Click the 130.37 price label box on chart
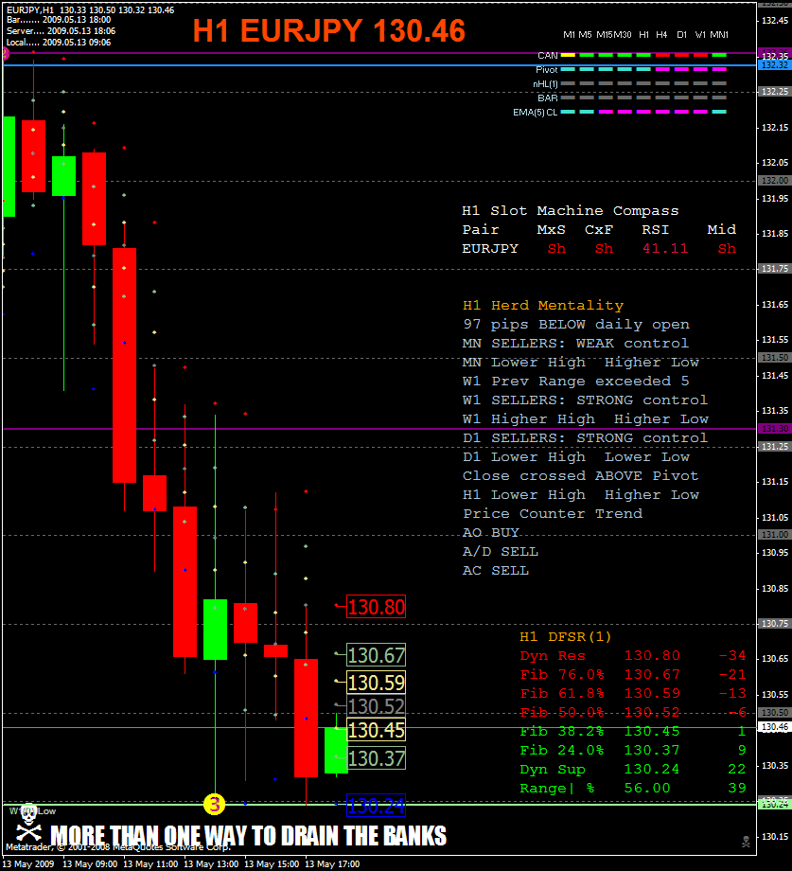792x871 pixels. (377, 758)
